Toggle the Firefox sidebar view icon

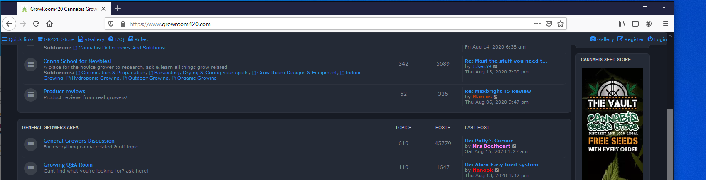(x=635, y=24)
